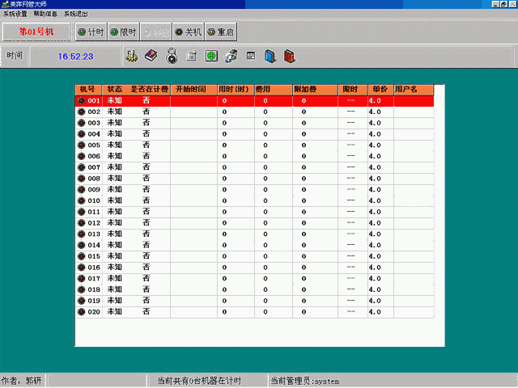
Task: Click the 限时 time limit button
Action: click(x=123, y=32)
